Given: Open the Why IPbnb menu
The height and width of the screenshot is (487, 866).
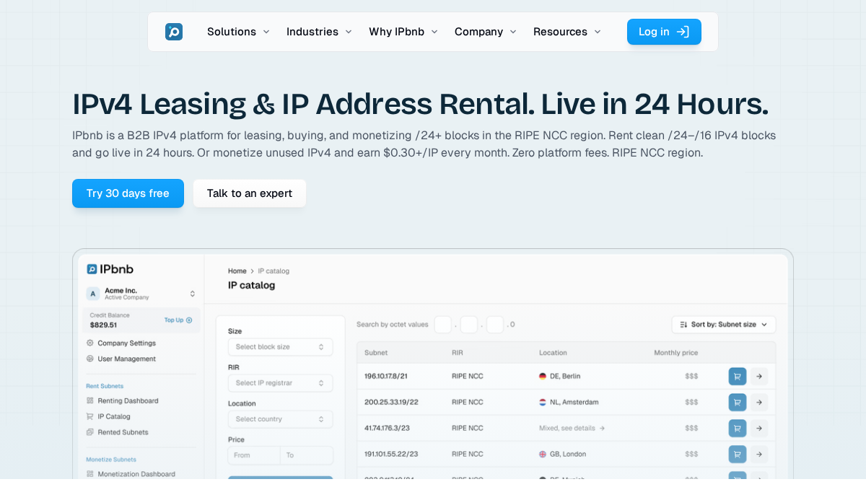Looking at the screenshot, I should (403, 32).
